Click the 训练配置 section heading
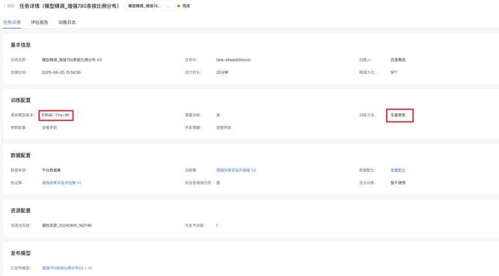The width and height of the screenshot is (499, 276). coord(21,100)
